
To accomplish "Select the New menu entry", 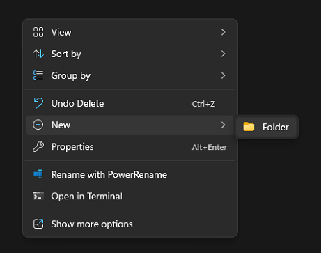I will [130, 125].
